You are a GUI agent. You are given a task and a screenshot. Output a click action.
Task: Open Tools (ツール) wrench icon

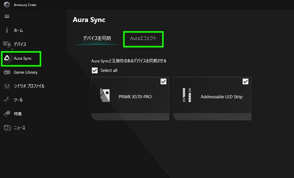coord(7,100)
